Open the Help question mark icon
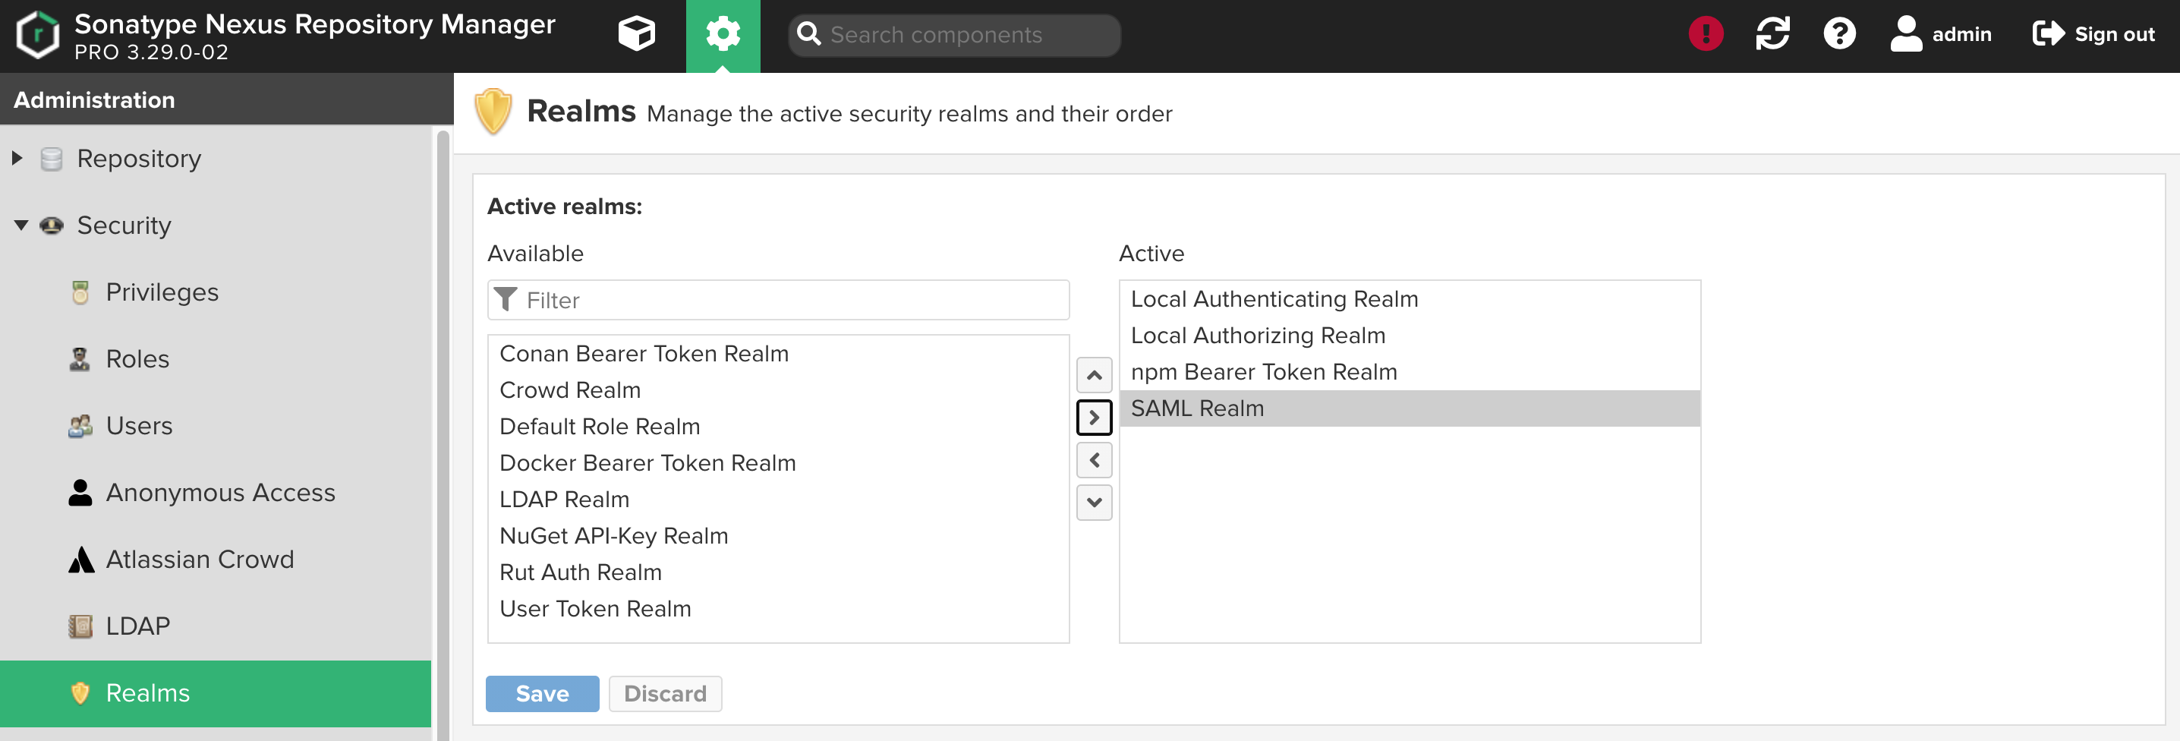 [1839, 35]
